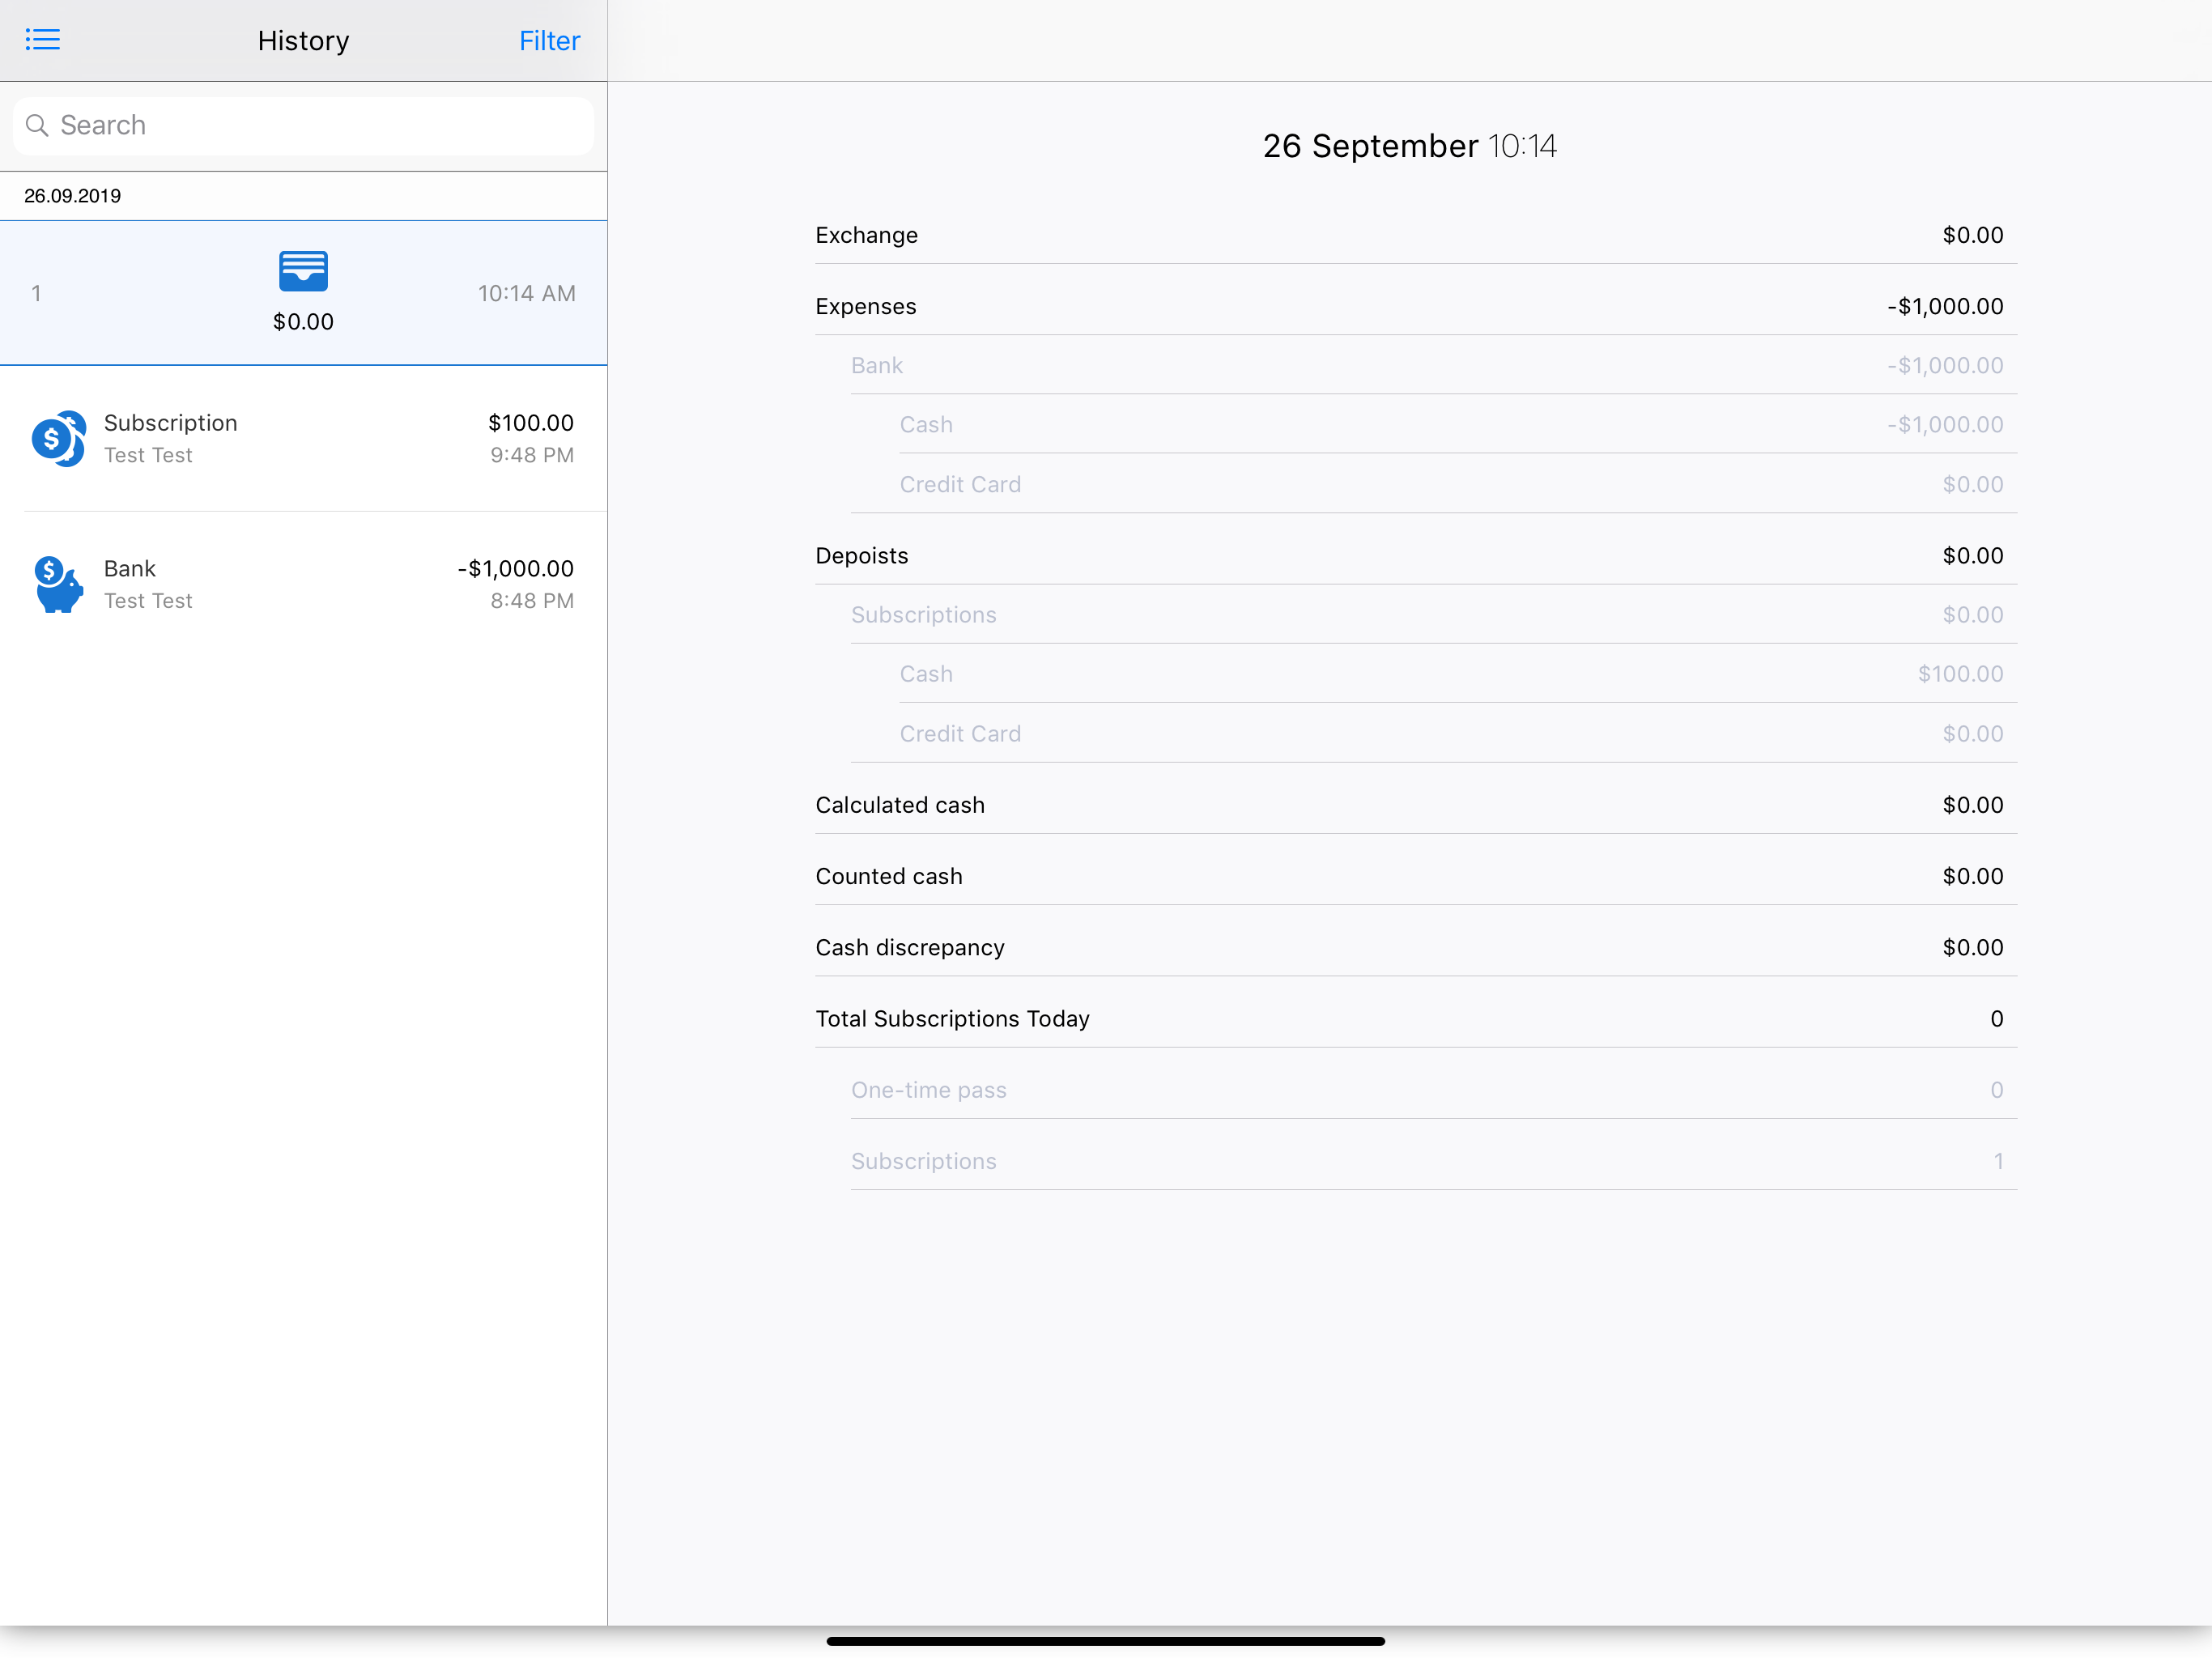Click the Bank piggy bank icon
The height and width of the screenshot is (1658, 2212).
click(x=58, y=584)
